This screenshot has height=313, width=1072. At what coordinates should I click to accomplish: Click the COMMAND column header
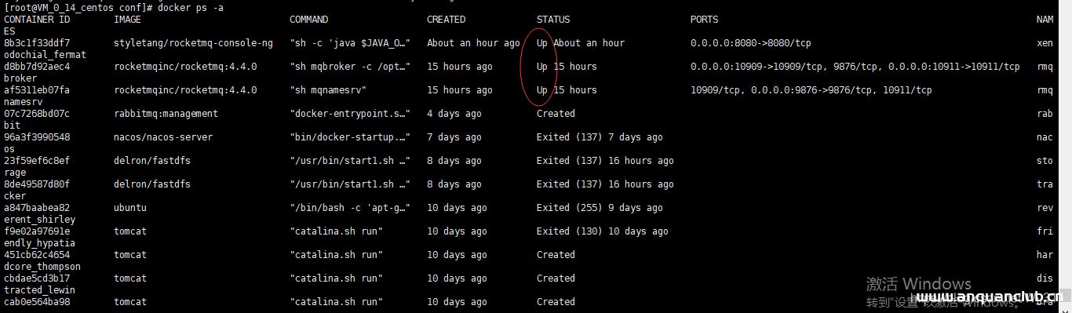click(x=308, y=20)
